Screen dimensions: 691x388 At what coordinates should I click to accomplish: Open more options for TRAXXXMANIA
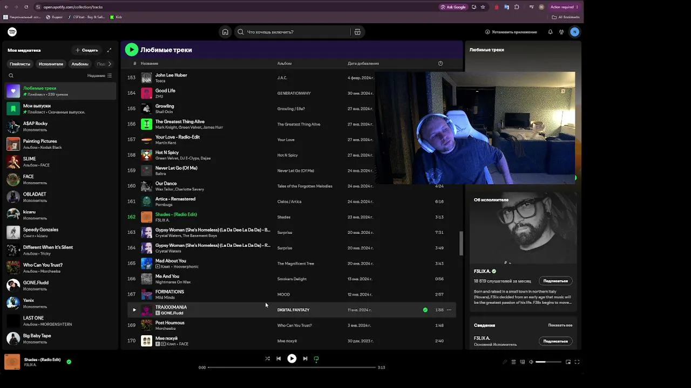coord(449,310)
